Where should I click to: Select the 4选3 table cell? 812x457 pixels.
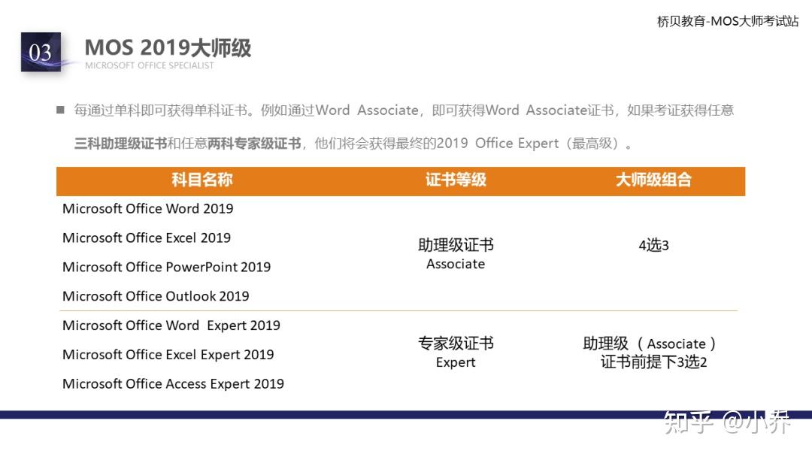tap(653, 244)
